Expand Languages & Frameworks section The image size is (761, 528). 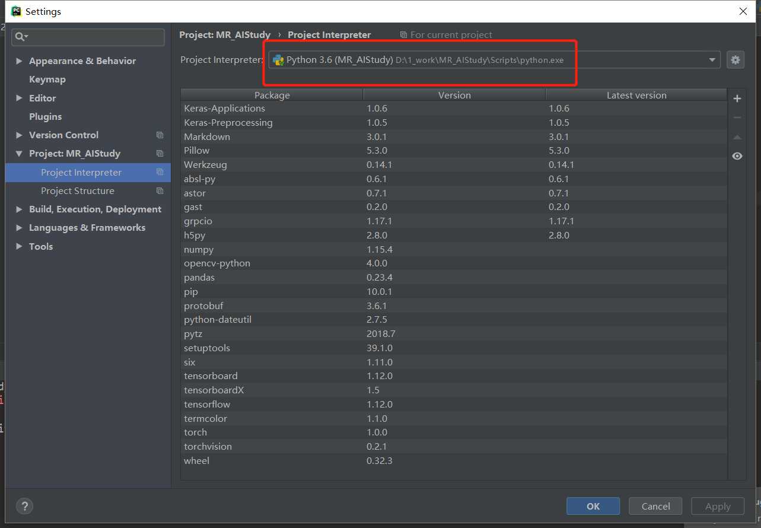point(19,228)
